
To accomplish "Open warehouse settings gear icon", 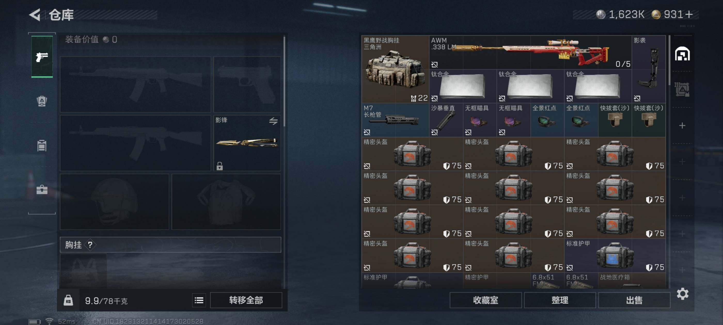I will (682, 294).
